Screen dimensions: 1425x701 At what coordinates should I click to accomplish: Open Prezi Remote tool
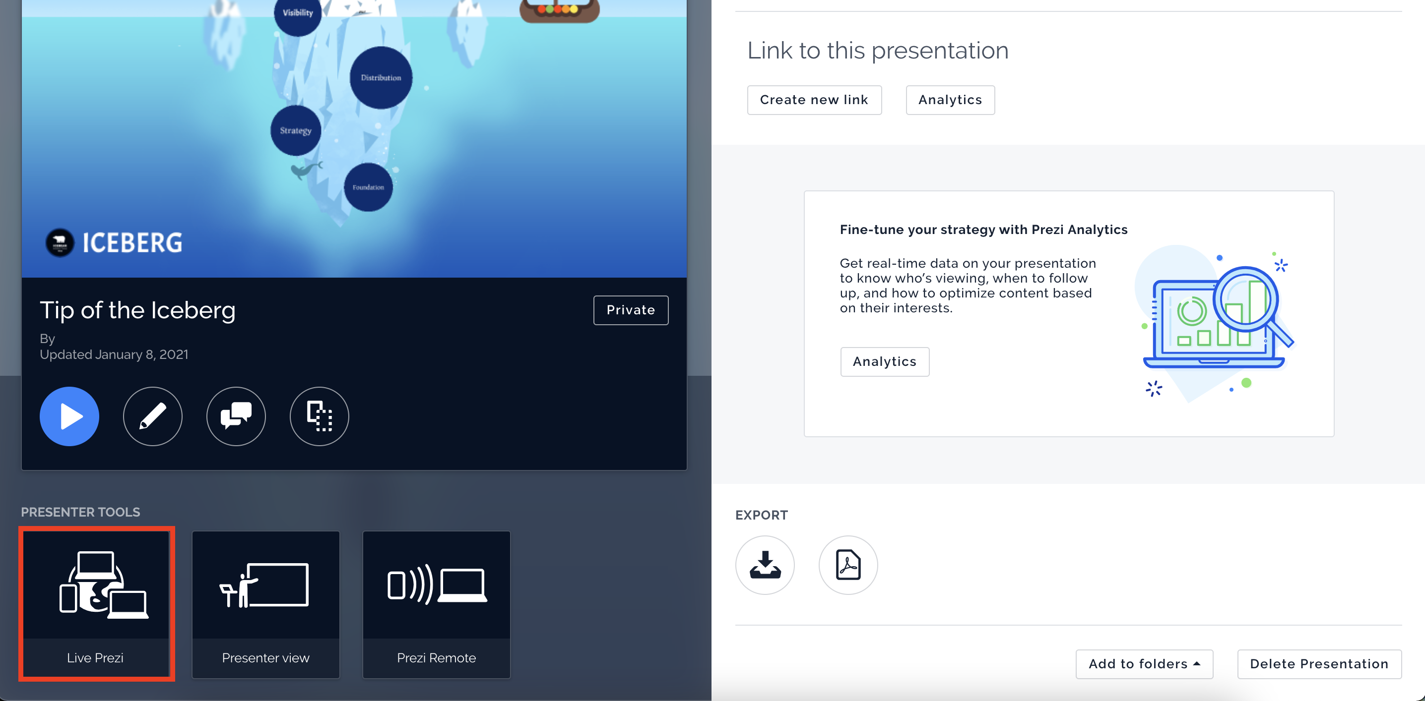(436, 604)
